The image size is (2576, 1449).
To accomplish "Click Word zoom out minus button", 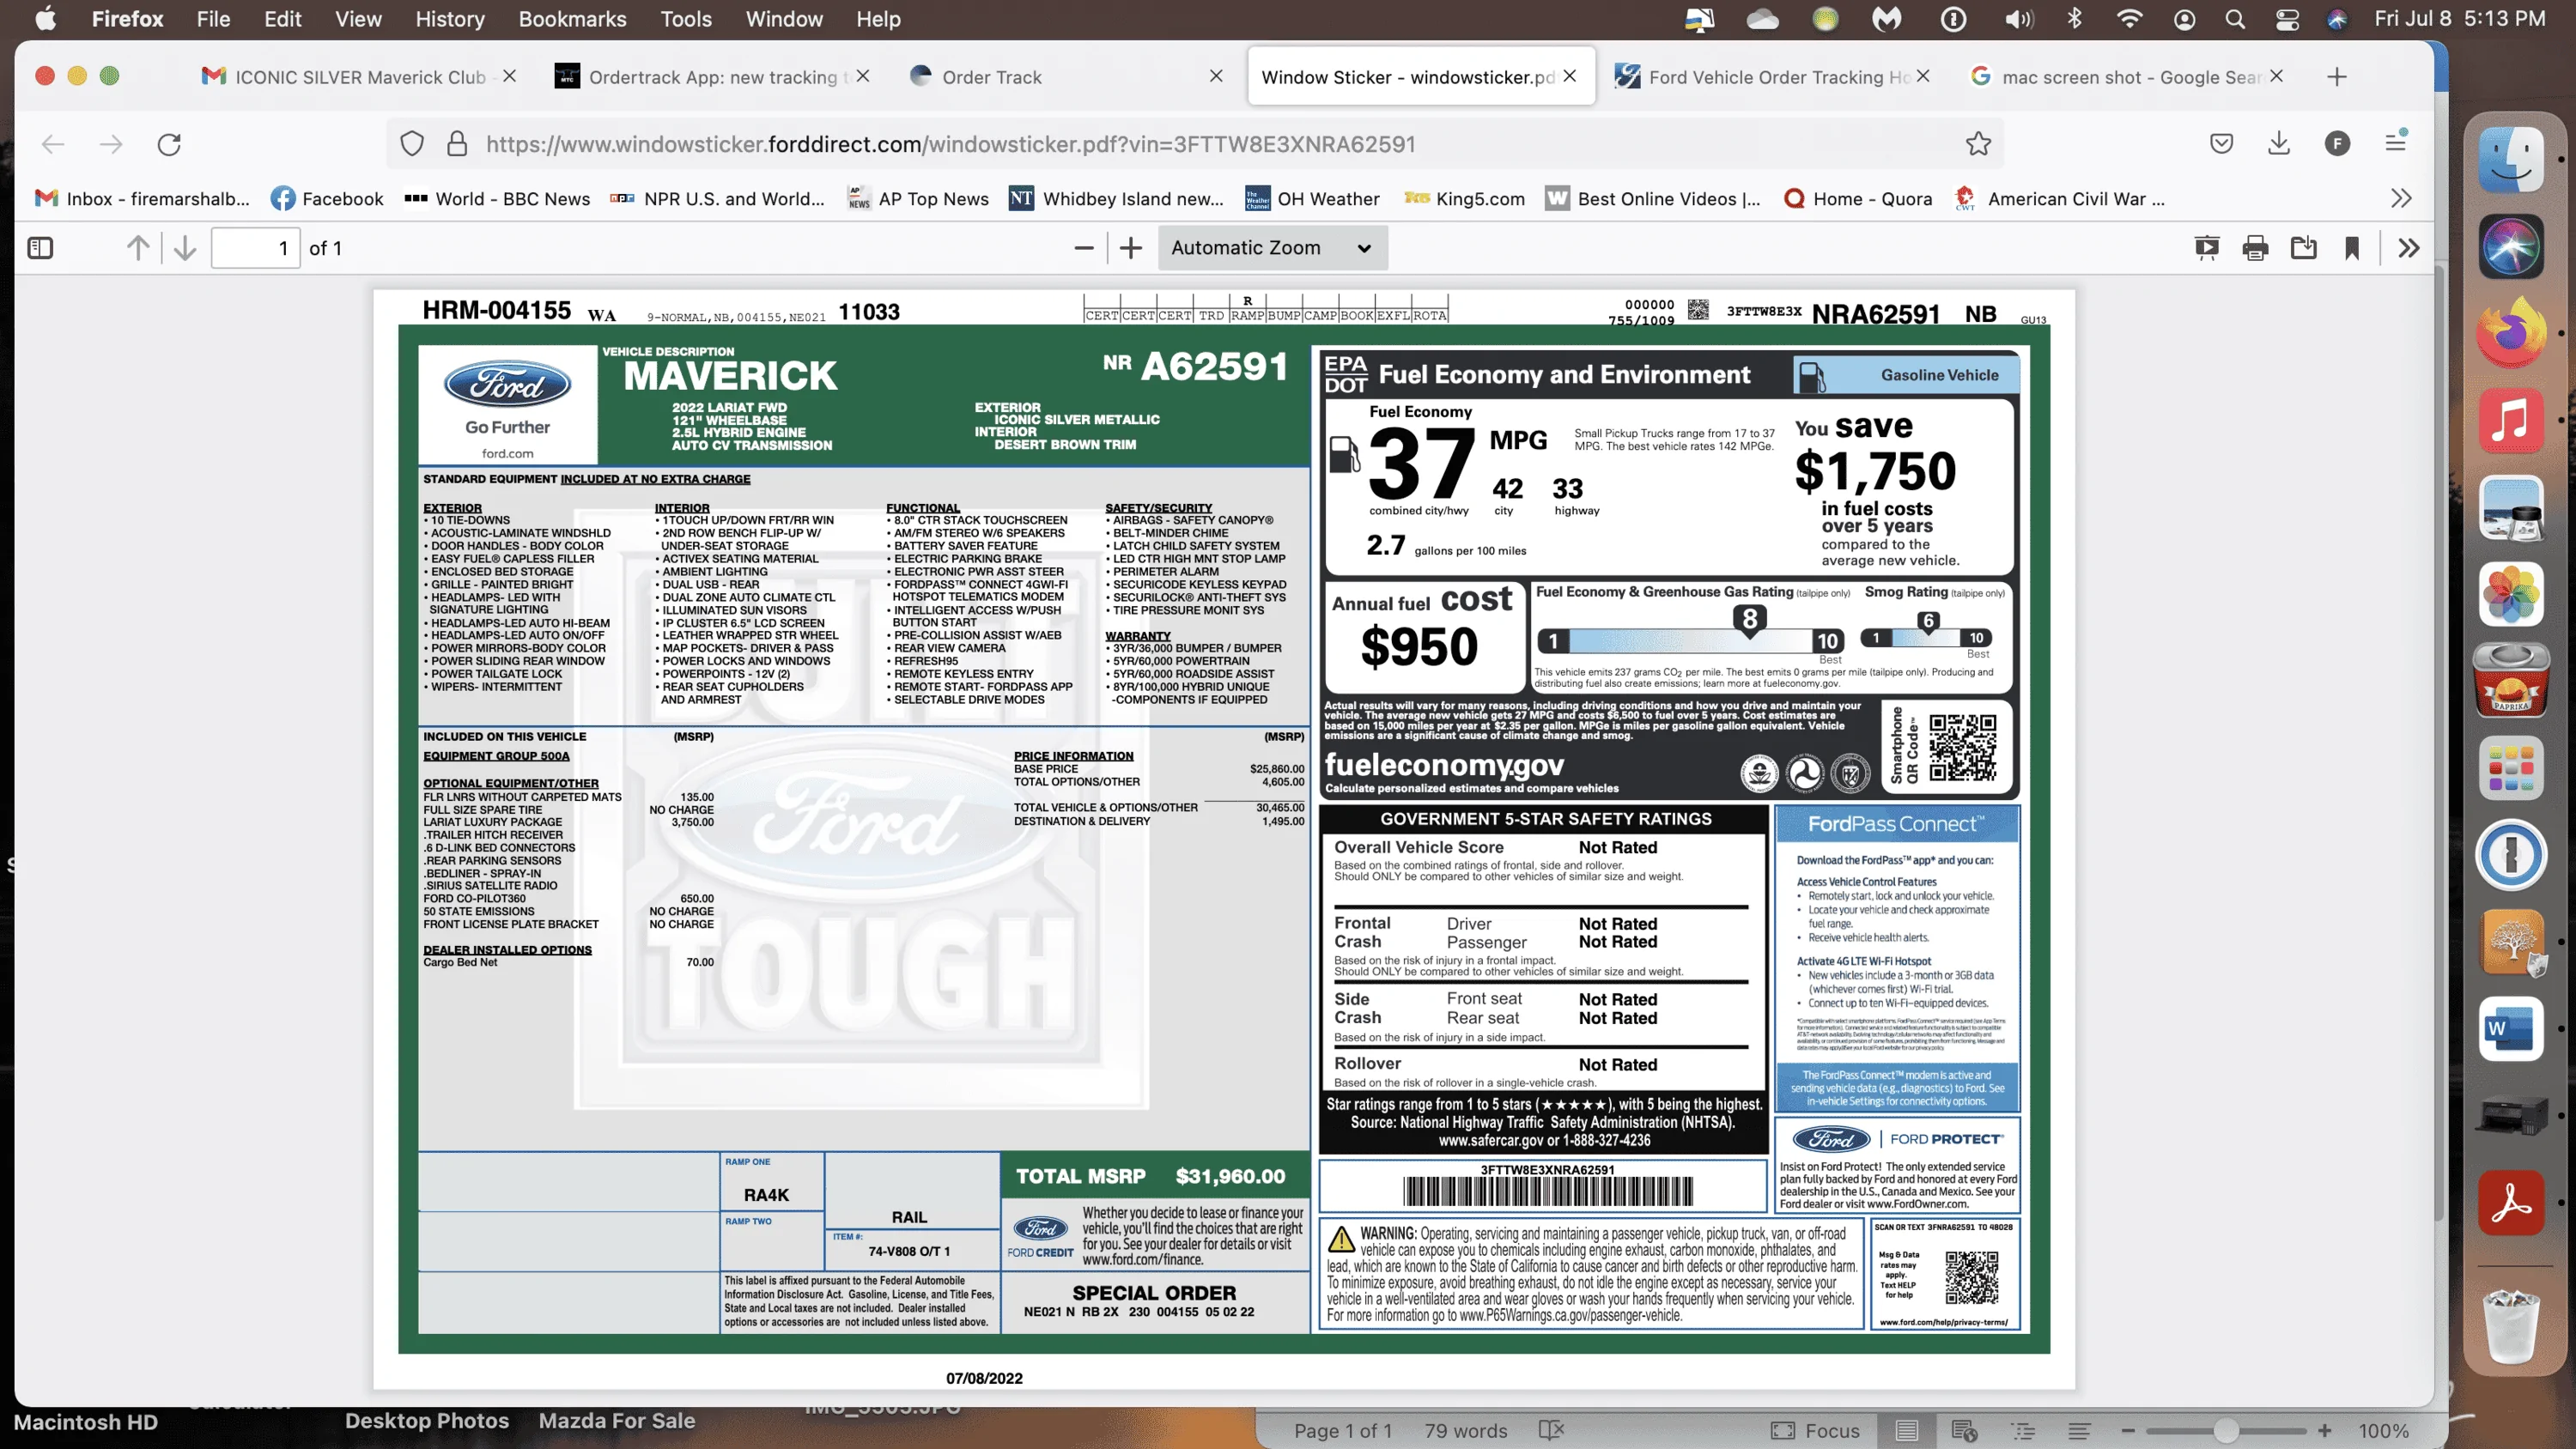I will point(2128,1431).
